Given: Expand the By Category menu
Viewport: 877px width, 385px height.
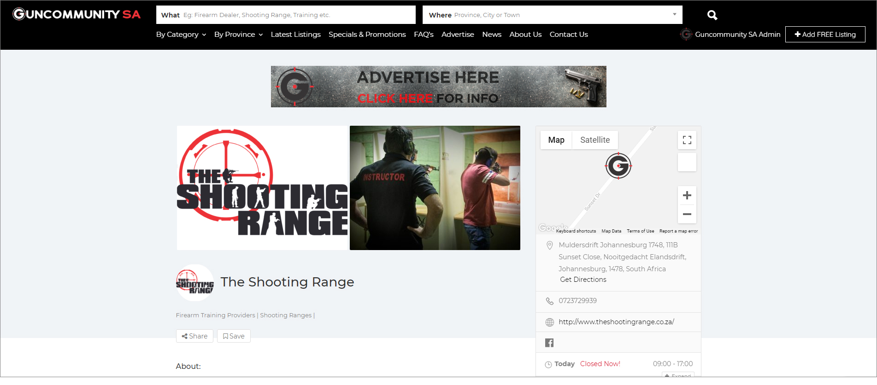Looking at the screenshot, I should click(x=181, y=35).
